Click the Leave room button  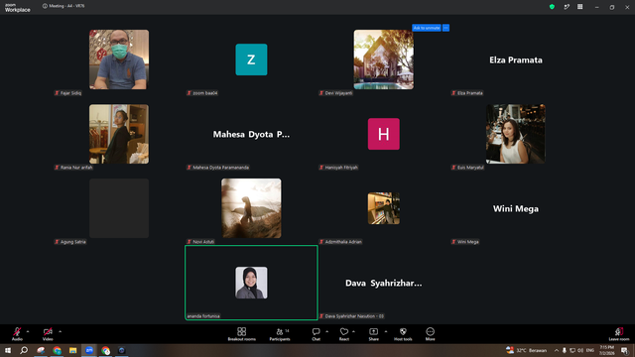(x=619, y=334)
